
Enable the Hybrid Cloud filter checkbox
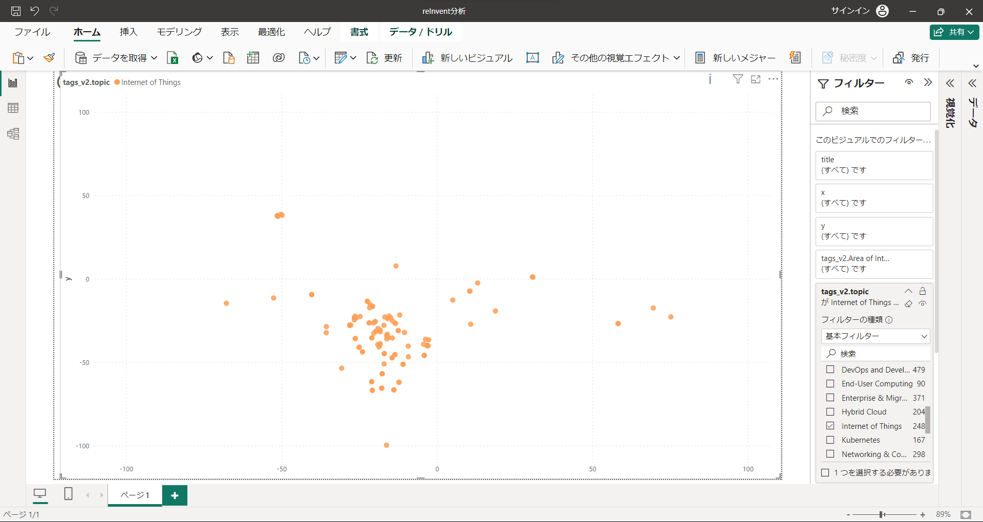(x=830, y=411)
